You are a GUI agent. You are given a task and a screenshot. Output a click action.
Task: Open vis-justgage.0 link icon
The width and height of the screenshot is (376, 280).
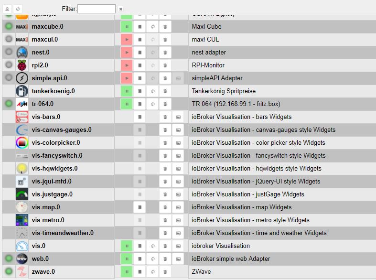click(x=178, y=194)
